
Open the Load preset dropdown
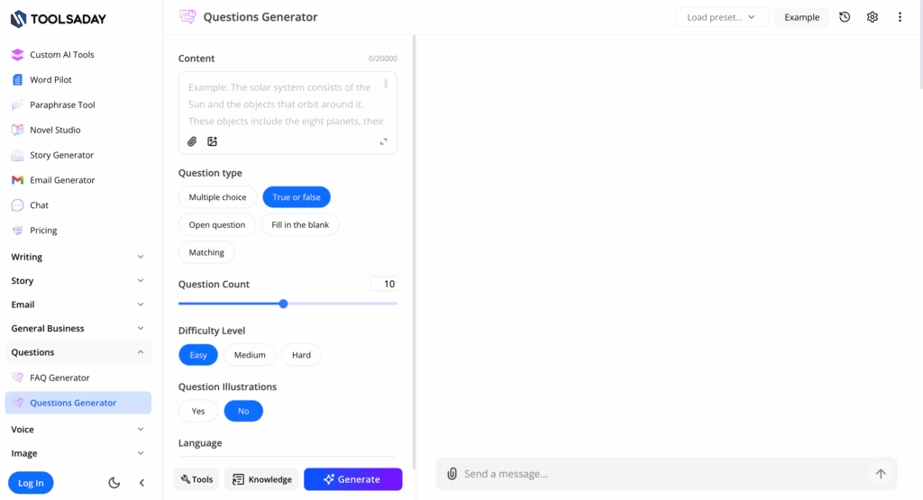(722, 17)
